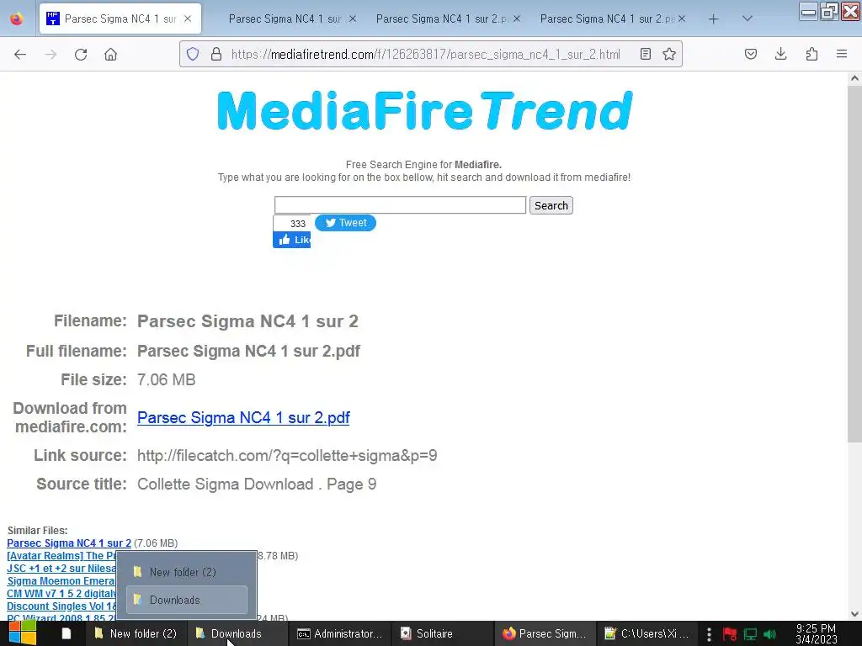Open the Firefox downloads panel
The height and width of the screenshot is (646, 862).
pyautogui.click(x=780, y=54)
